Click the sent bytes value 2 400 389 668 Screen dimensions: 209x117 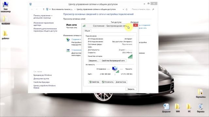point(105,74)
